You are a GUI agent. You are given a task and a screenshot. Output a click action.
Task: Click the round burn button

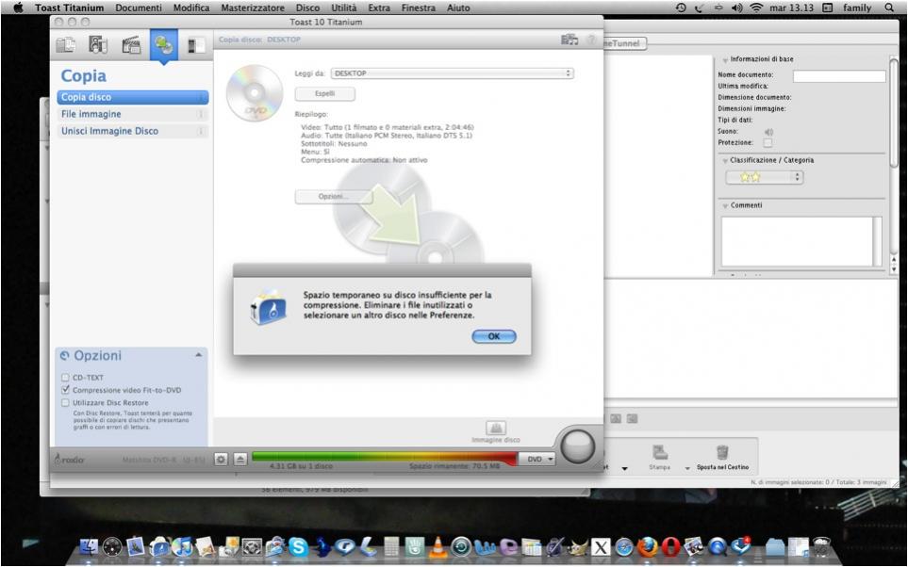click(577, 446)
